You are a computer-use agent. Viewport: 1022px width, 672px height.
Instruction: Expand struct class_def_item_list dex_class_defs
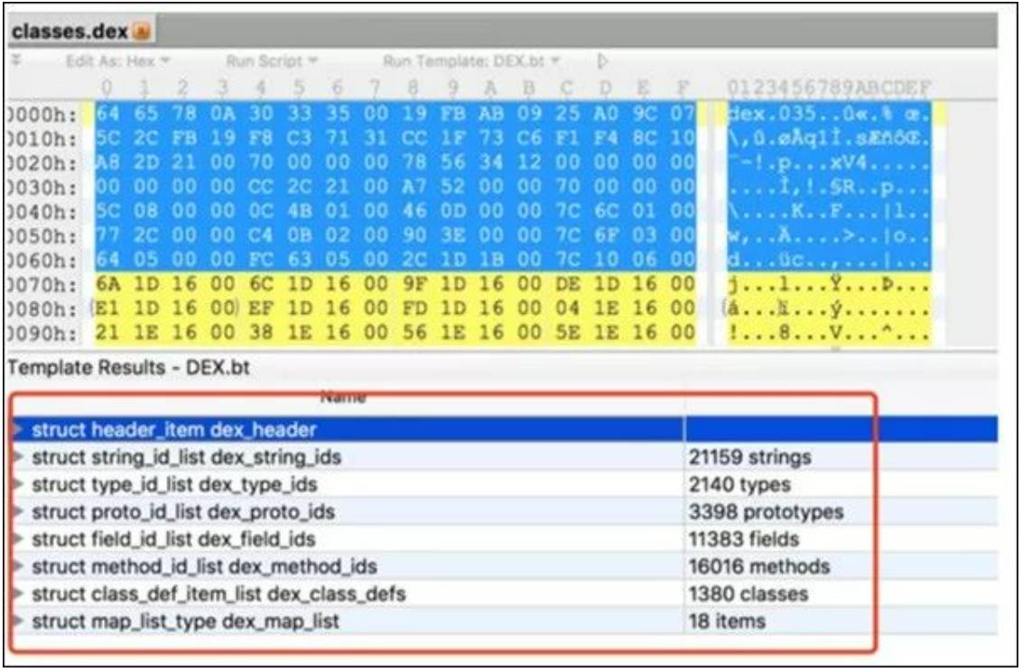point(18,594)
